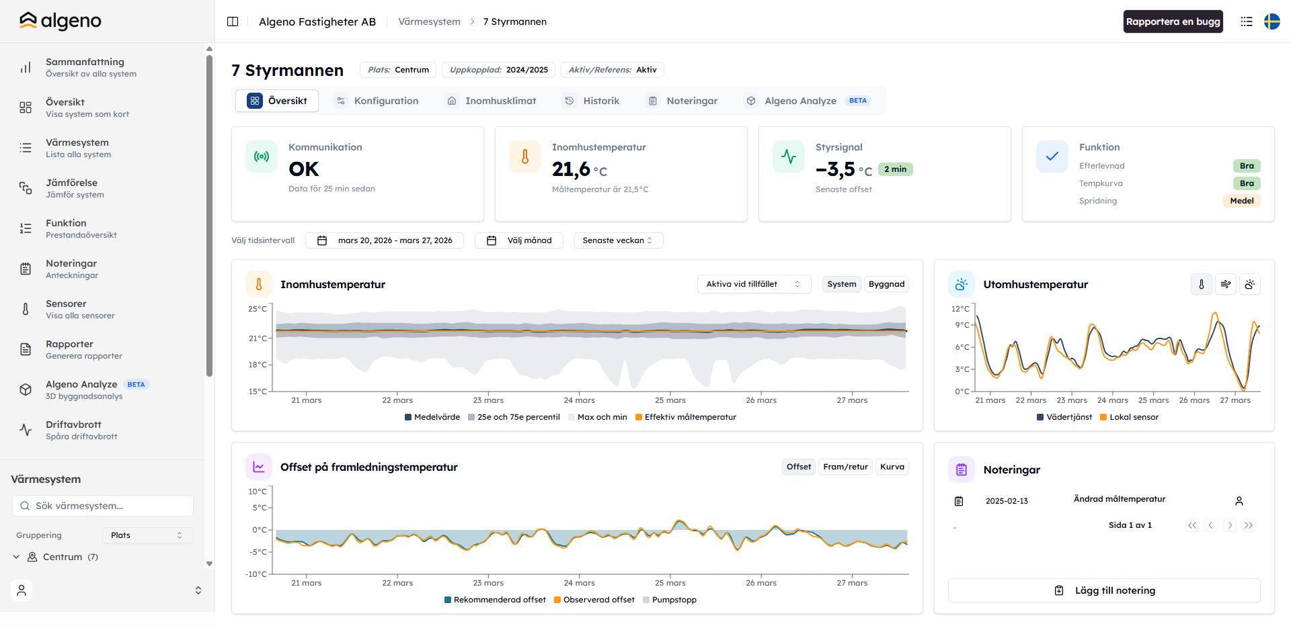Go to next notes page arrow
Screen dimensions: 1291x630
pyautogui.click(x=1230, y=525)
